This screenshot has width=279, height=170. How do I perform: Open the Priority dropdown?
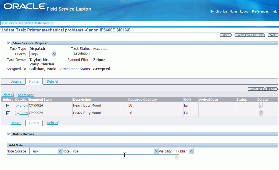(54, 54)
